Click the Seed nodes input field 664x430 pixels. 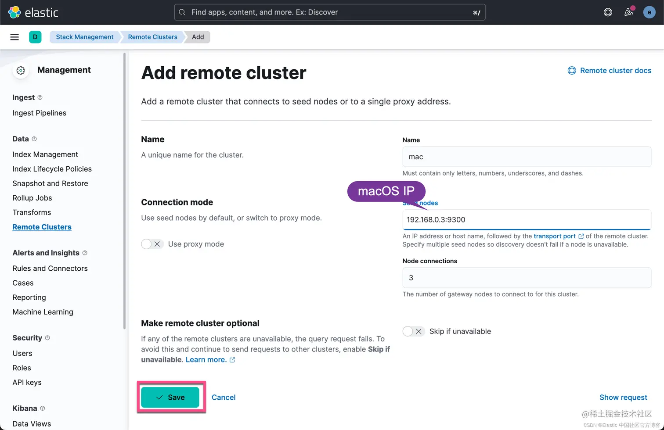click(527, 219)
